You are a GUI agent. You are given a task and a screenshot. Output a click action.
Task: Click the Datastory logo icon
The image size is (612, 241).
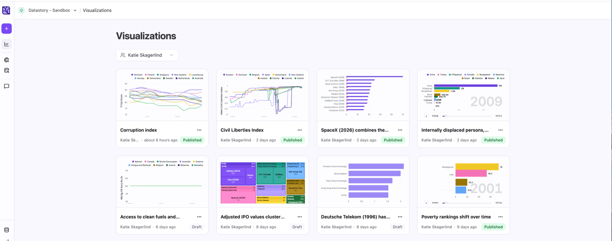(6, 10)
